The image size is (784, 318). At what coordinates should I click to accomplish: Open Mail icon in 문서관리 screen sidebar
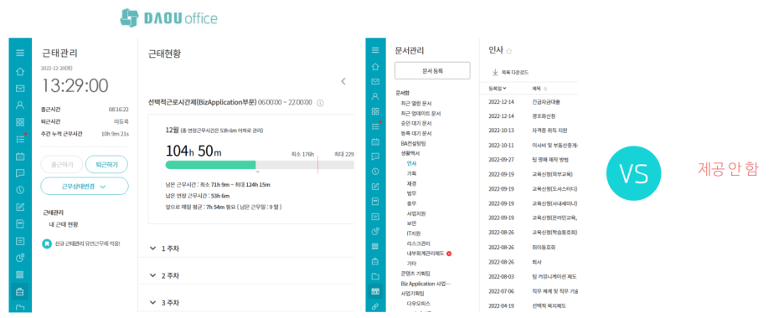pos(375,81)
